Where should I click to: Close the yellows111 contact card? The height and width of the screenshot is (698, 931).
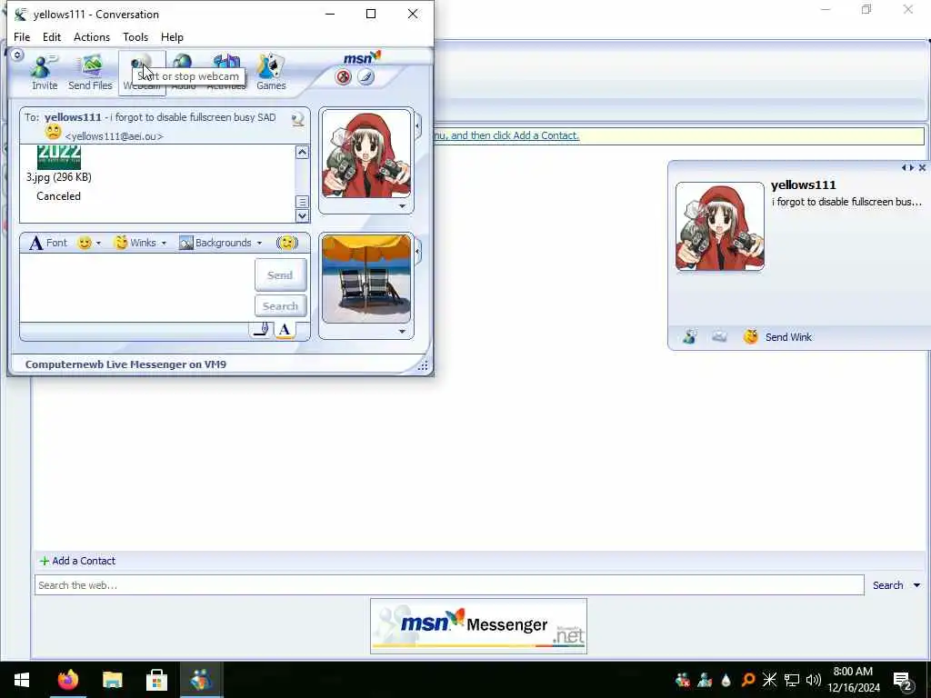(x=922, y=168)
